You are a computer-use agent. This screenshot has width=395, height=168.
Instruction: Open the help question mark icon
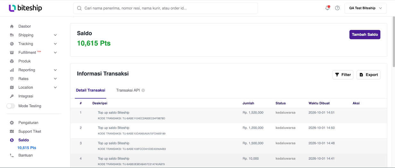[337, 8]
